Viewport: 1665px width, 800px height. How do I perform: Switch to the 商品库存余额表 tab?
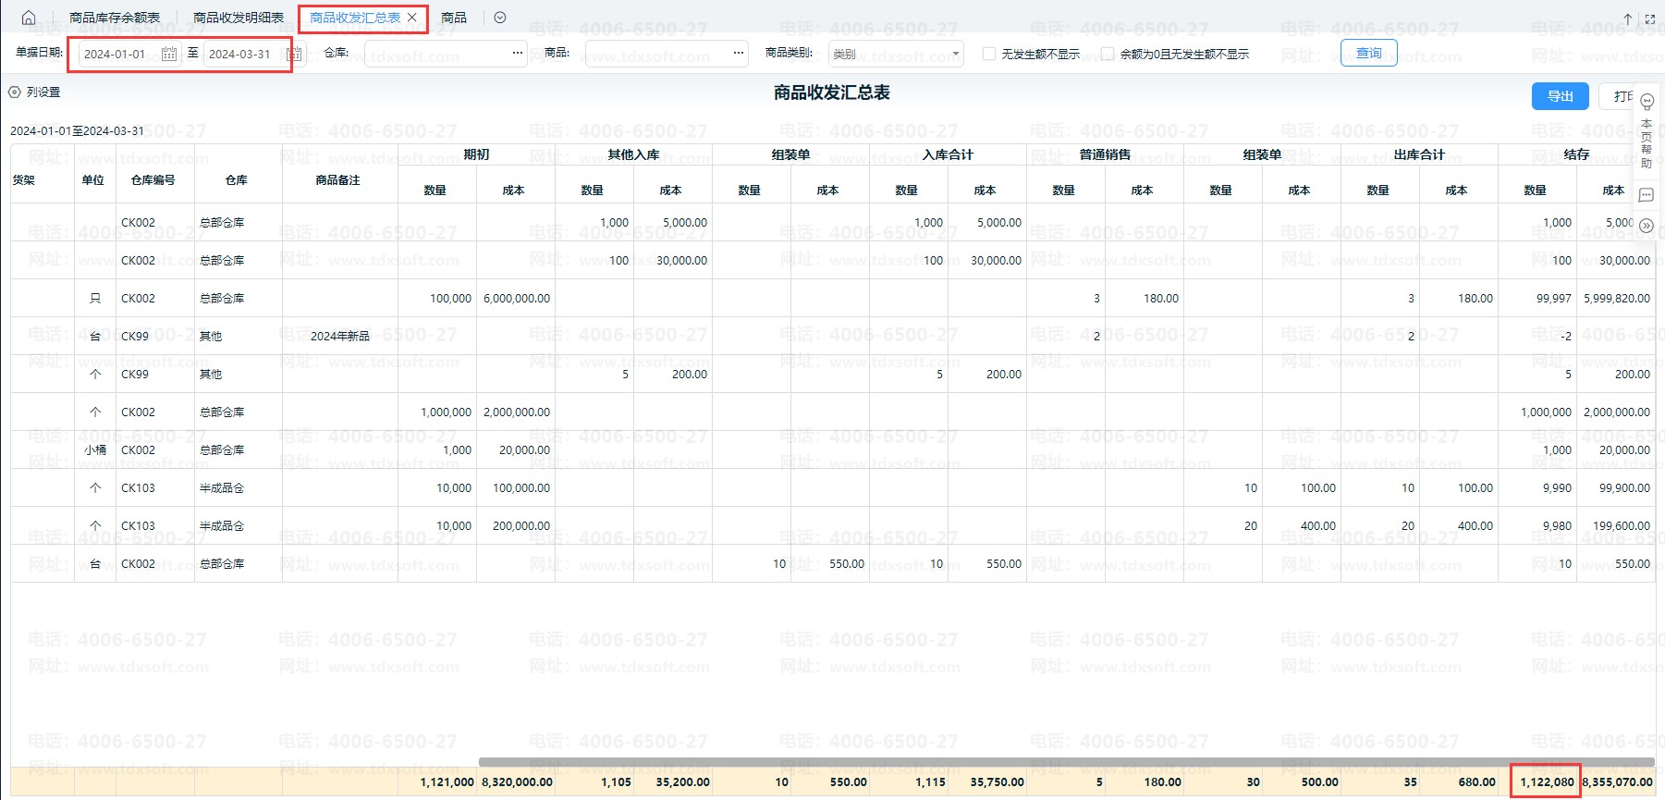click(x=115, y=18)
